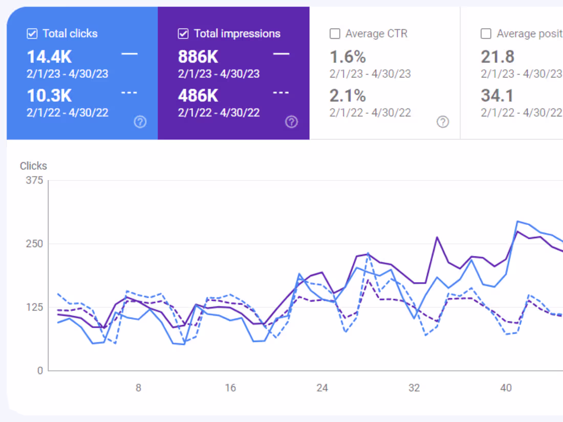
Task: Click the chart peak near the right side
Action: 518,221
